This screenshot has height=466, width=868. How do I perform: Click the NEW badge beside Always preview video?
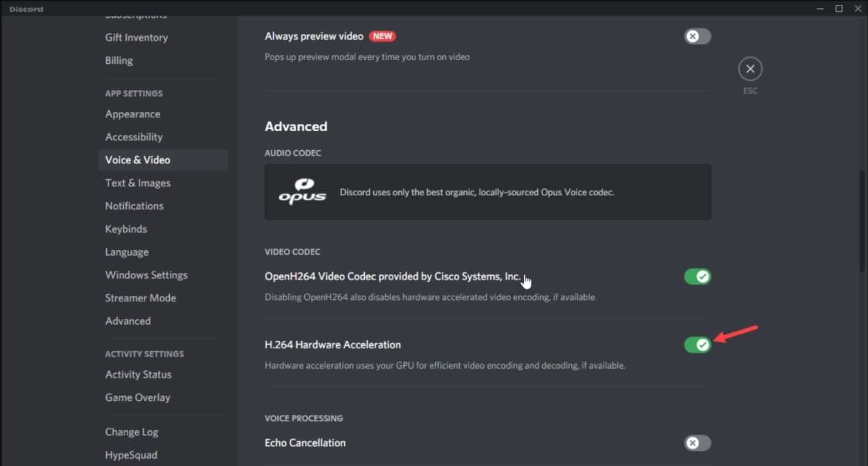(x=382, y=36)
